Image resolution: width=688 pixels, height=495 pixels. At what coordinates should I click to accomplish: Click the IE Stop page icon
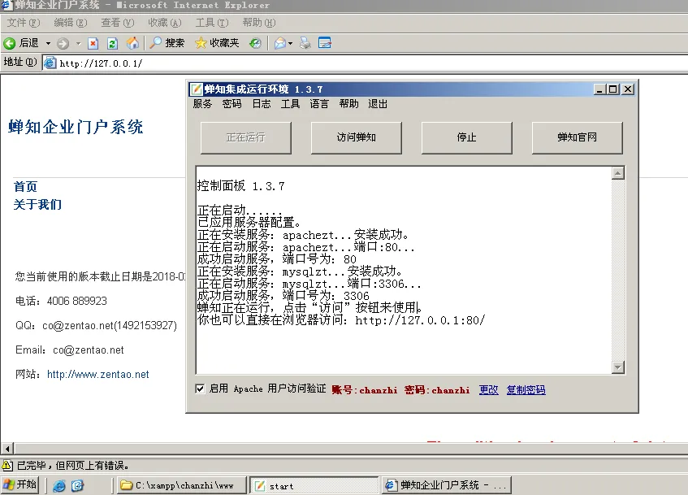[x=93, y=43]
